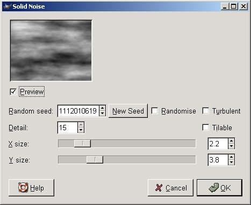Decrease Random seed with down arrow
Screen dimensions: 251x205
pyautogui.click(x=102, y=114)
